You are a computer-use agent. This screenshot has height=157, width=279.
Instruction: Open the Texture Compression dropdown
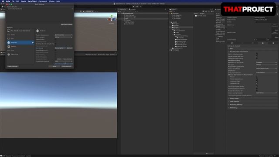(64, 35)
